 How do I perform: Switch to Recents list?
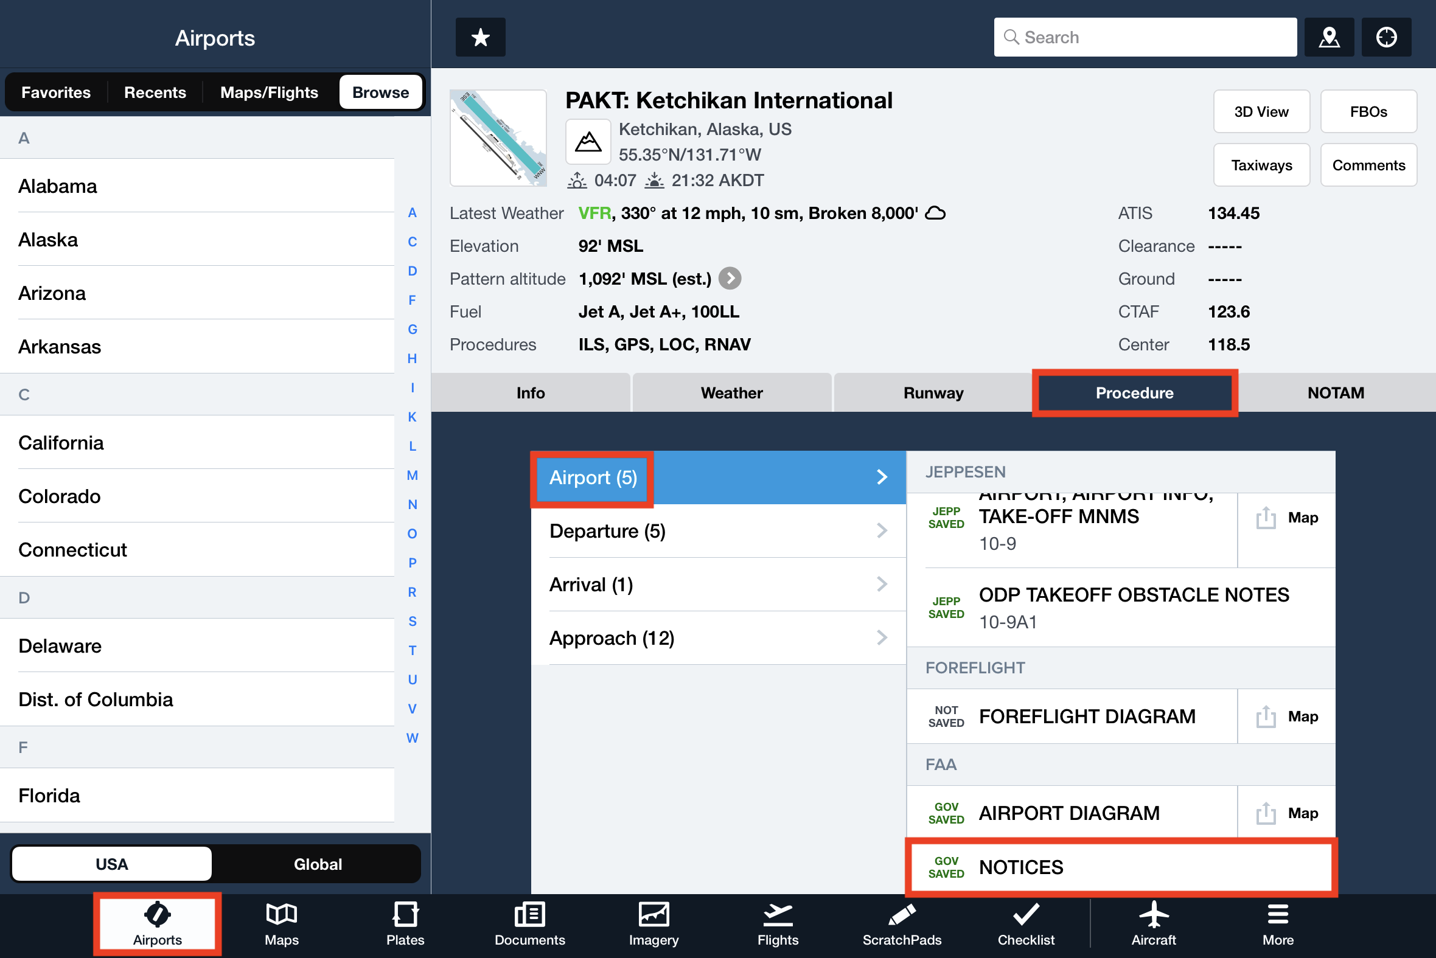point(155,92)
